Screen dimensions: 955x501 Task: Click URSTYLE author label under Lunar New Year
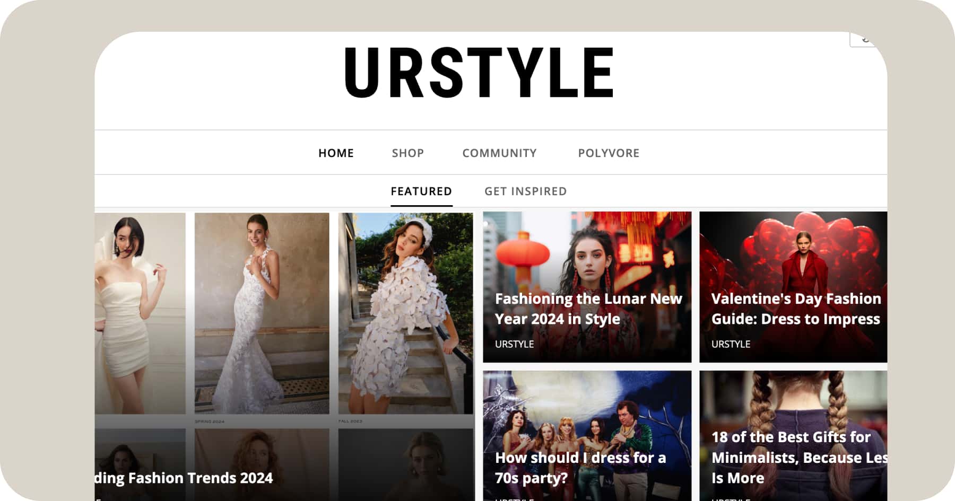coord(514,344)
